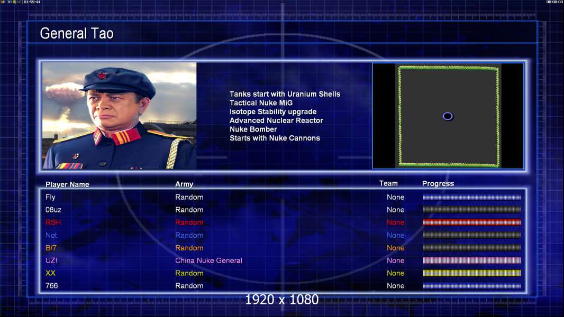Click the frame rate and clock readout in the top bar
This screenshot has height=317, width=564.
pos(21,2)
